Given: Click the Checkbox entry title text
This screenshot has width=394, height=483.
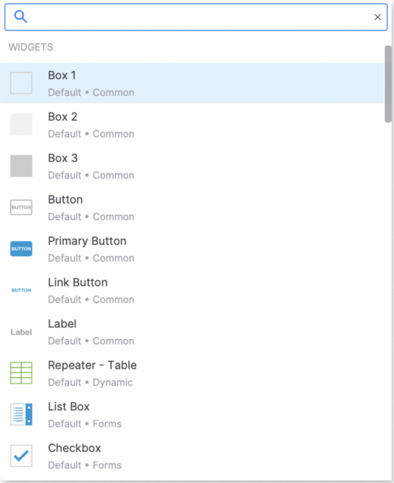Looking at the screenshot, I should point(74,448).
